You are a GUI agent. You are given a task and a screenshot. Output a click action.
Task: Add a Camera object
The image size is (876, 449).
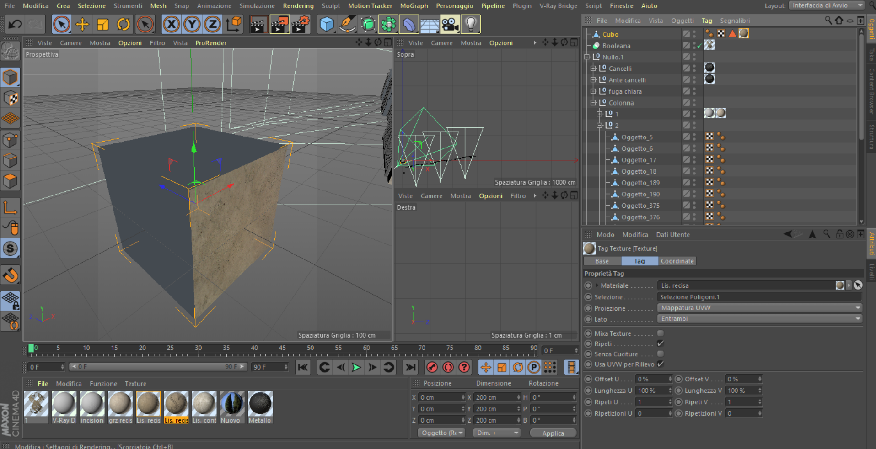coord(450,24)
